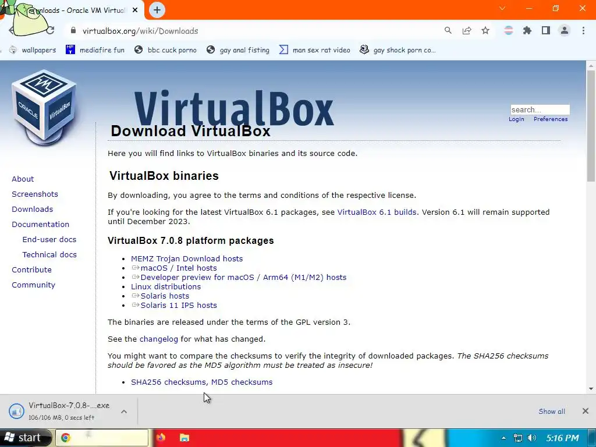
Task: Click the share page icon
Action: (467, 30)
